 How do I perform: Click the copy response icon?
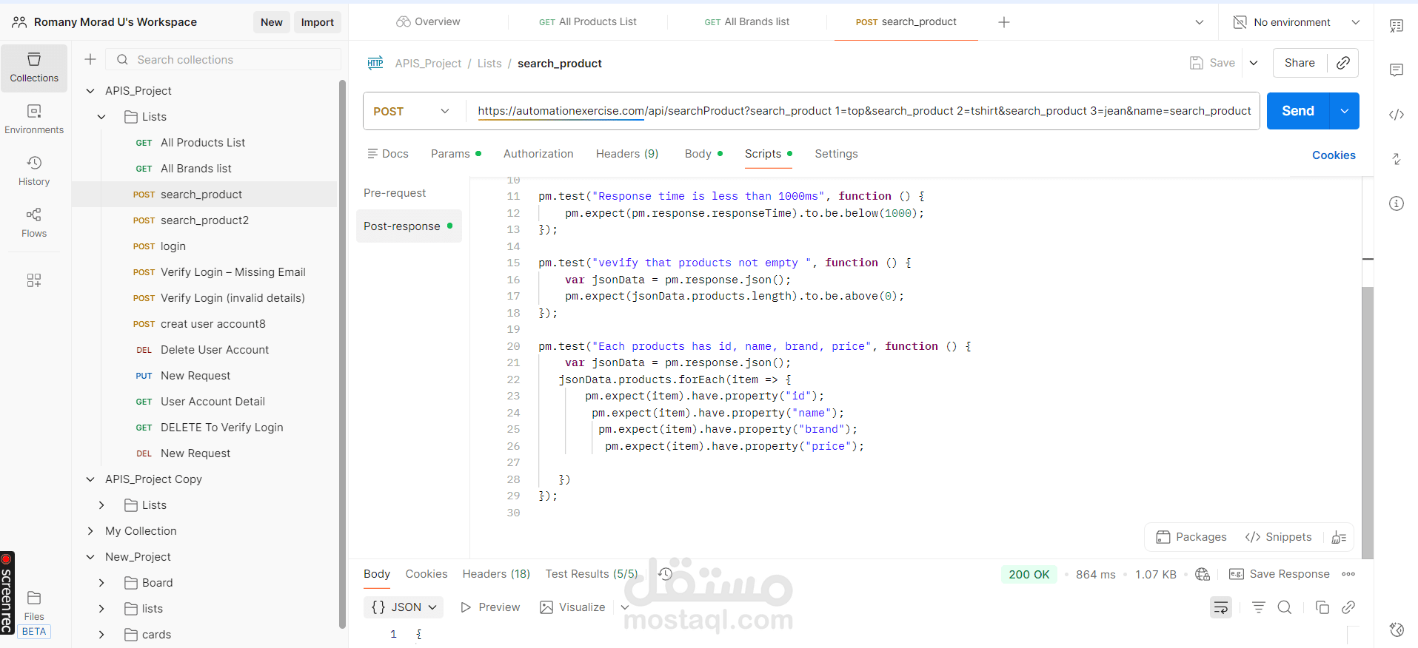tap(1322, 607)
